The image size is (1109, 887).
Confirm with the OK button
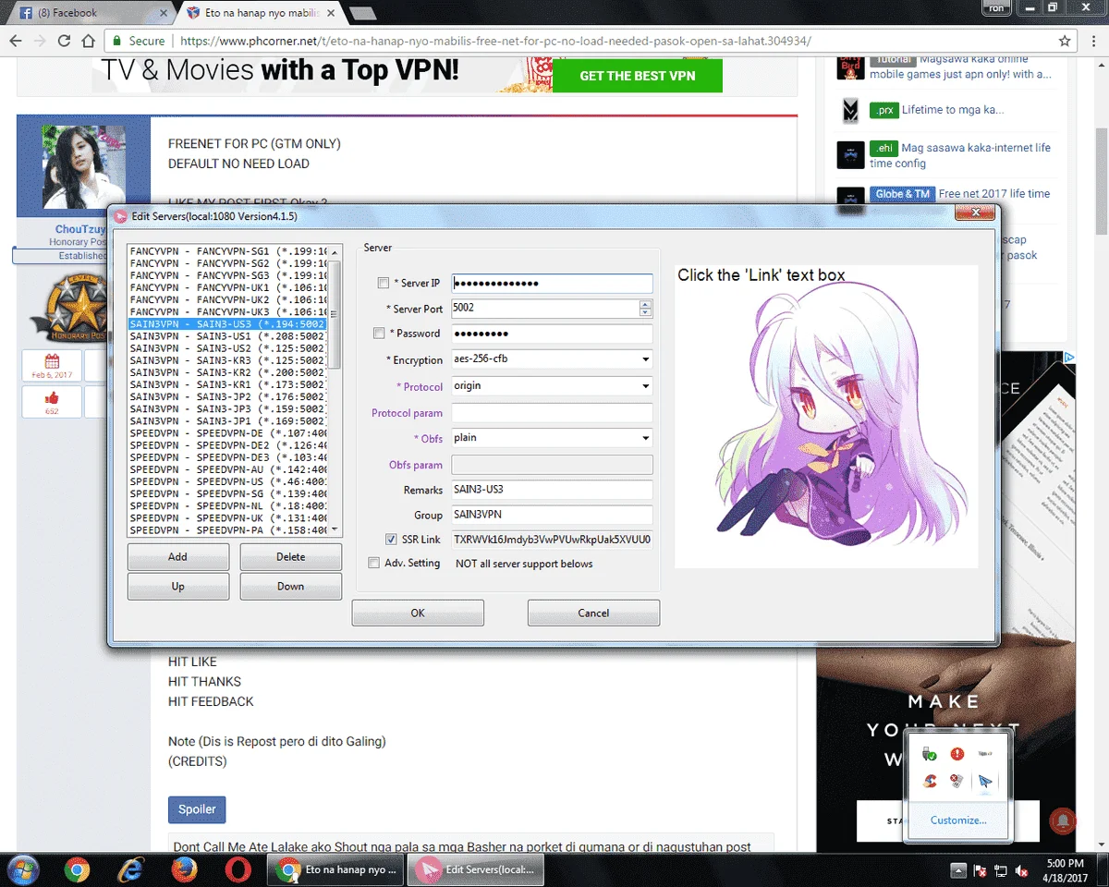point(418,613)
